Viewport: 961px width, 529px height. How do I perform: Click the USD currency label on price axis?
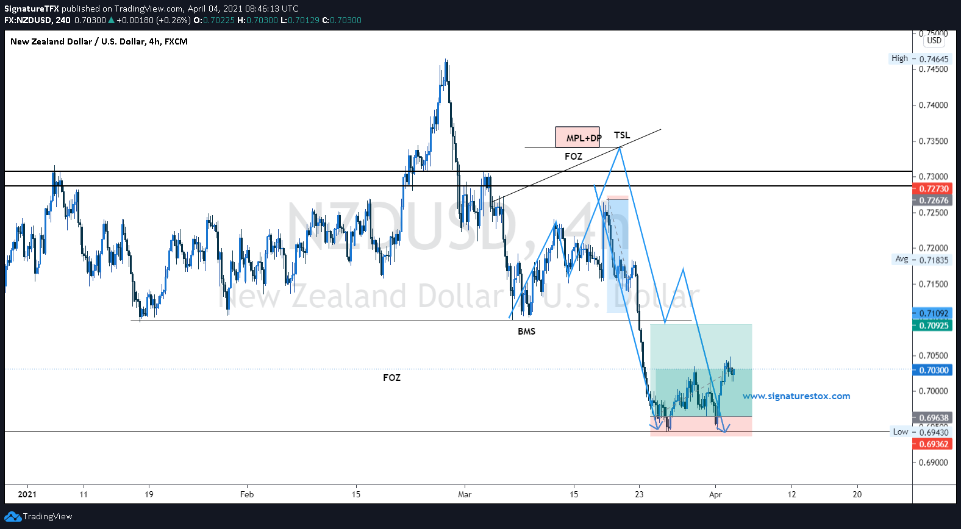pos(934,41)
